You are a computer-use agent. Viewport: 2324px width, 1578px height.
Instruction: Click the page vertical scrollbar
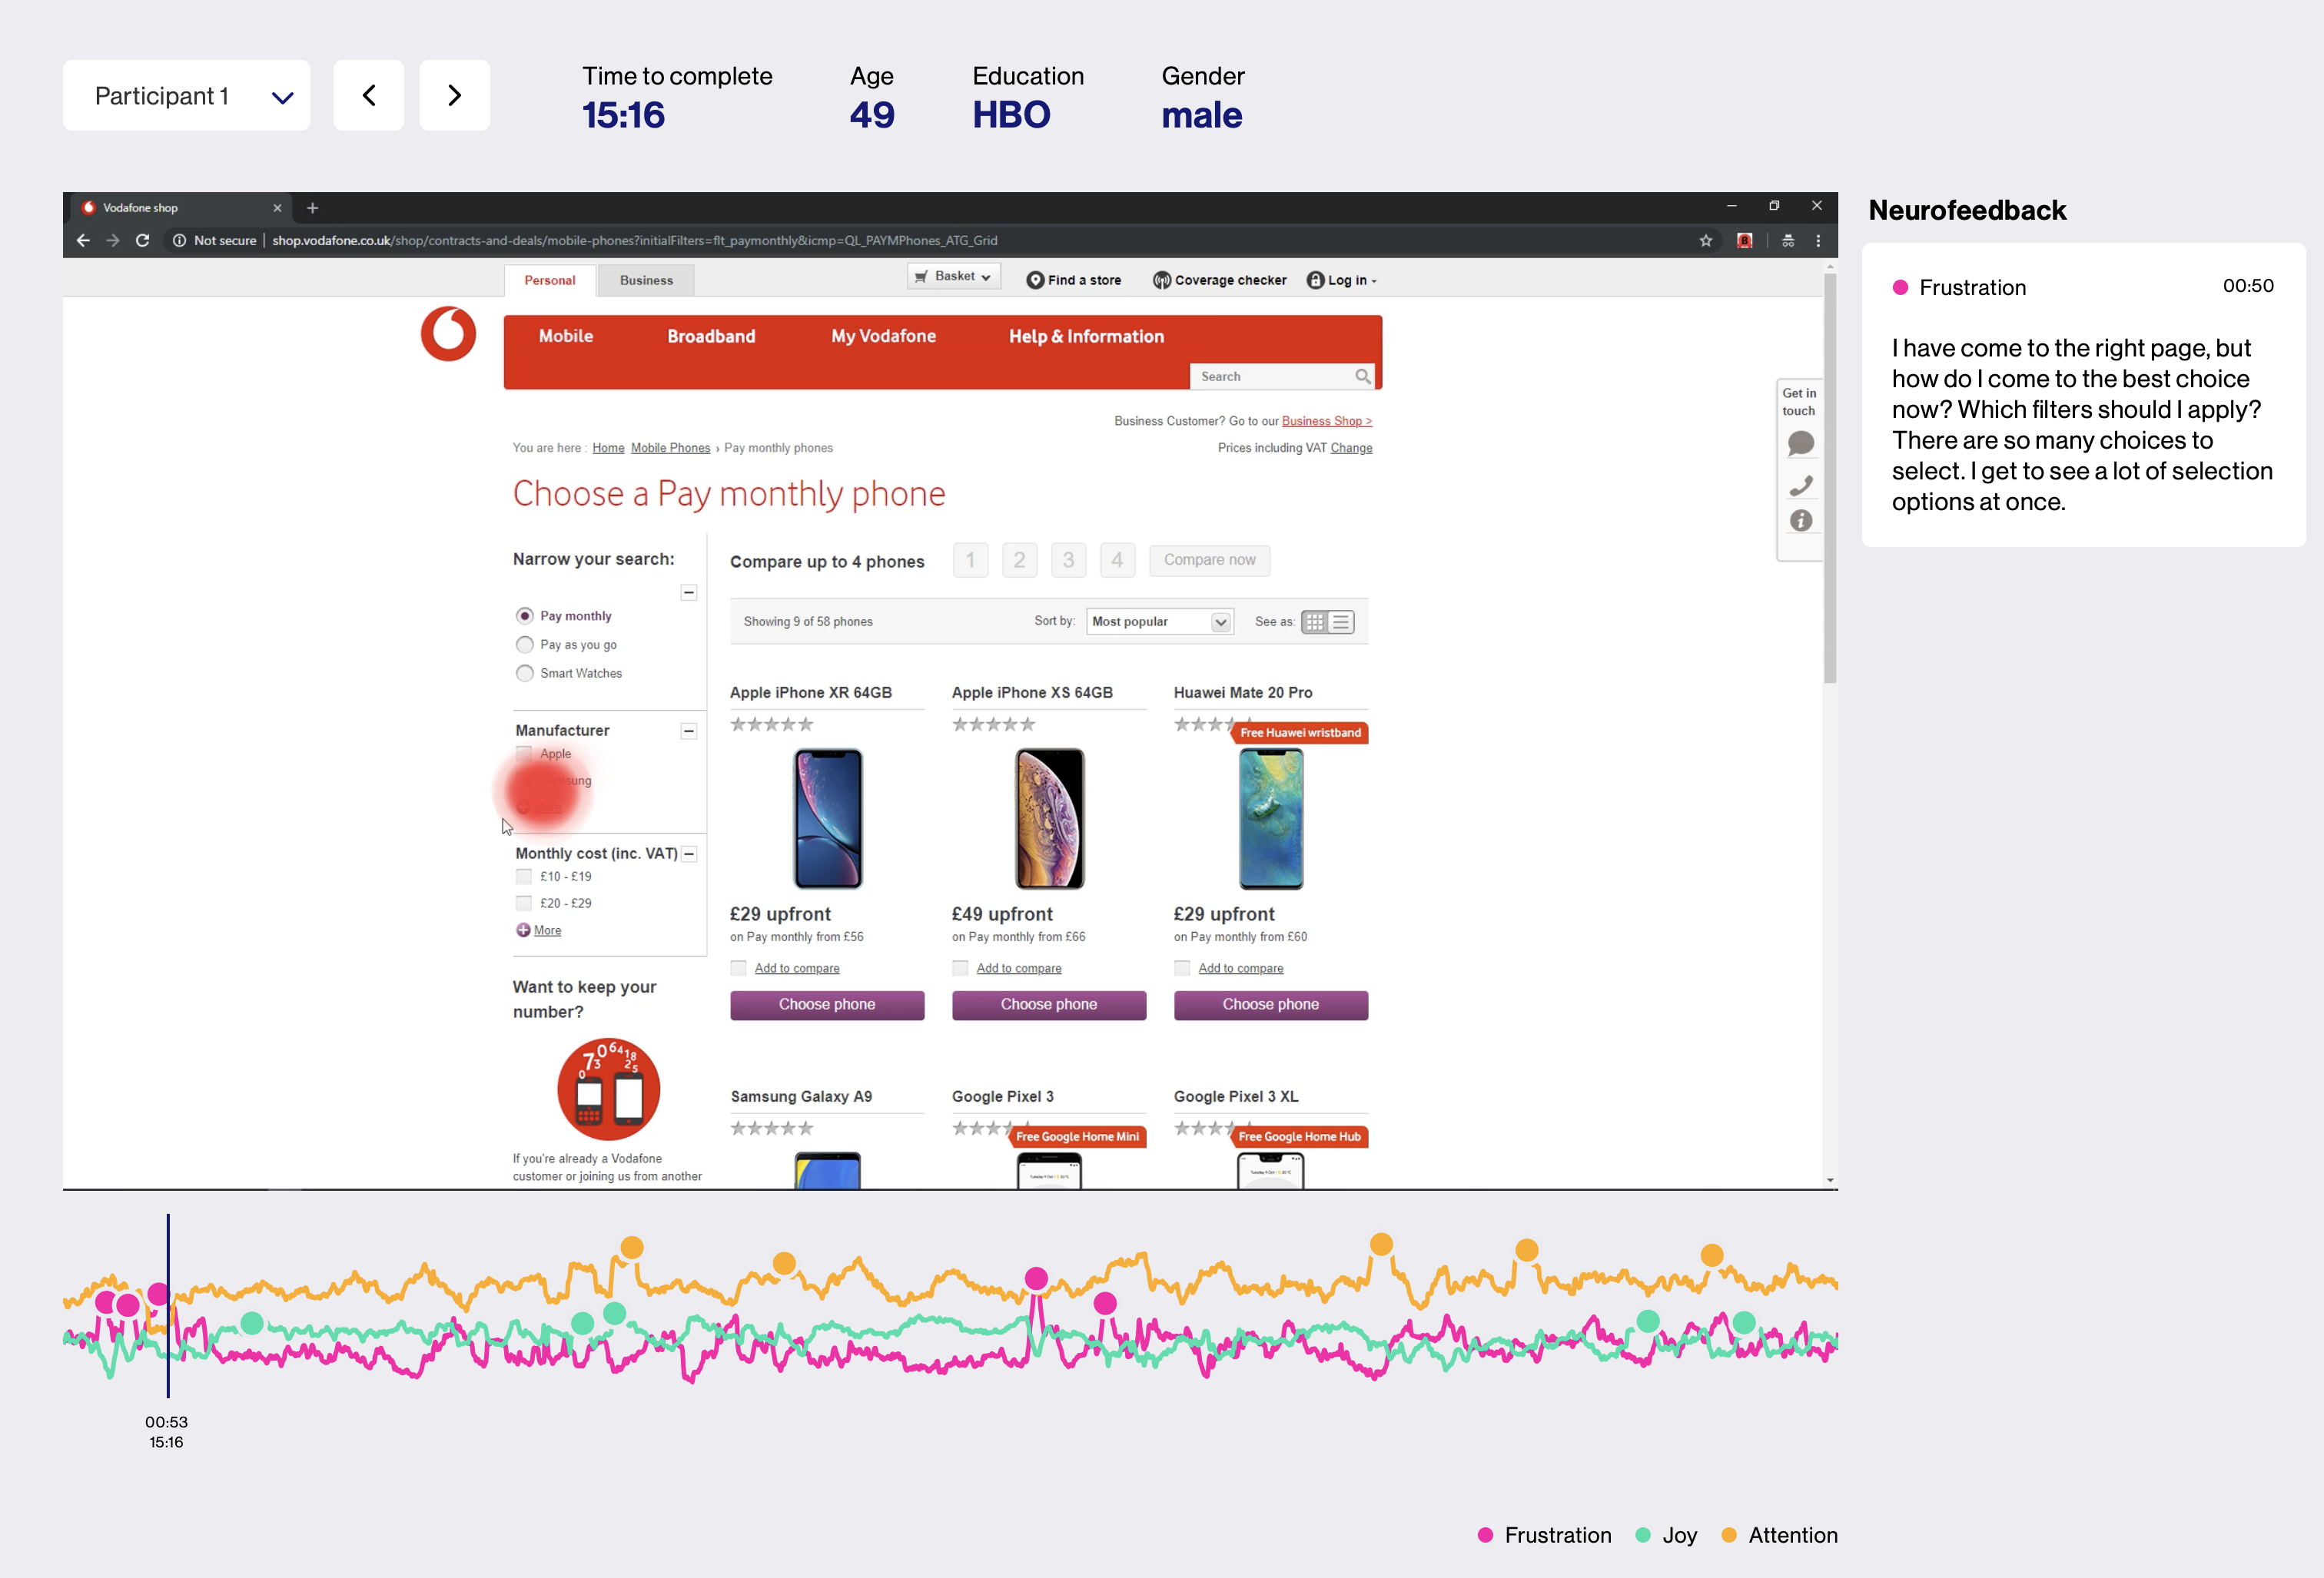pos(1830,479)
